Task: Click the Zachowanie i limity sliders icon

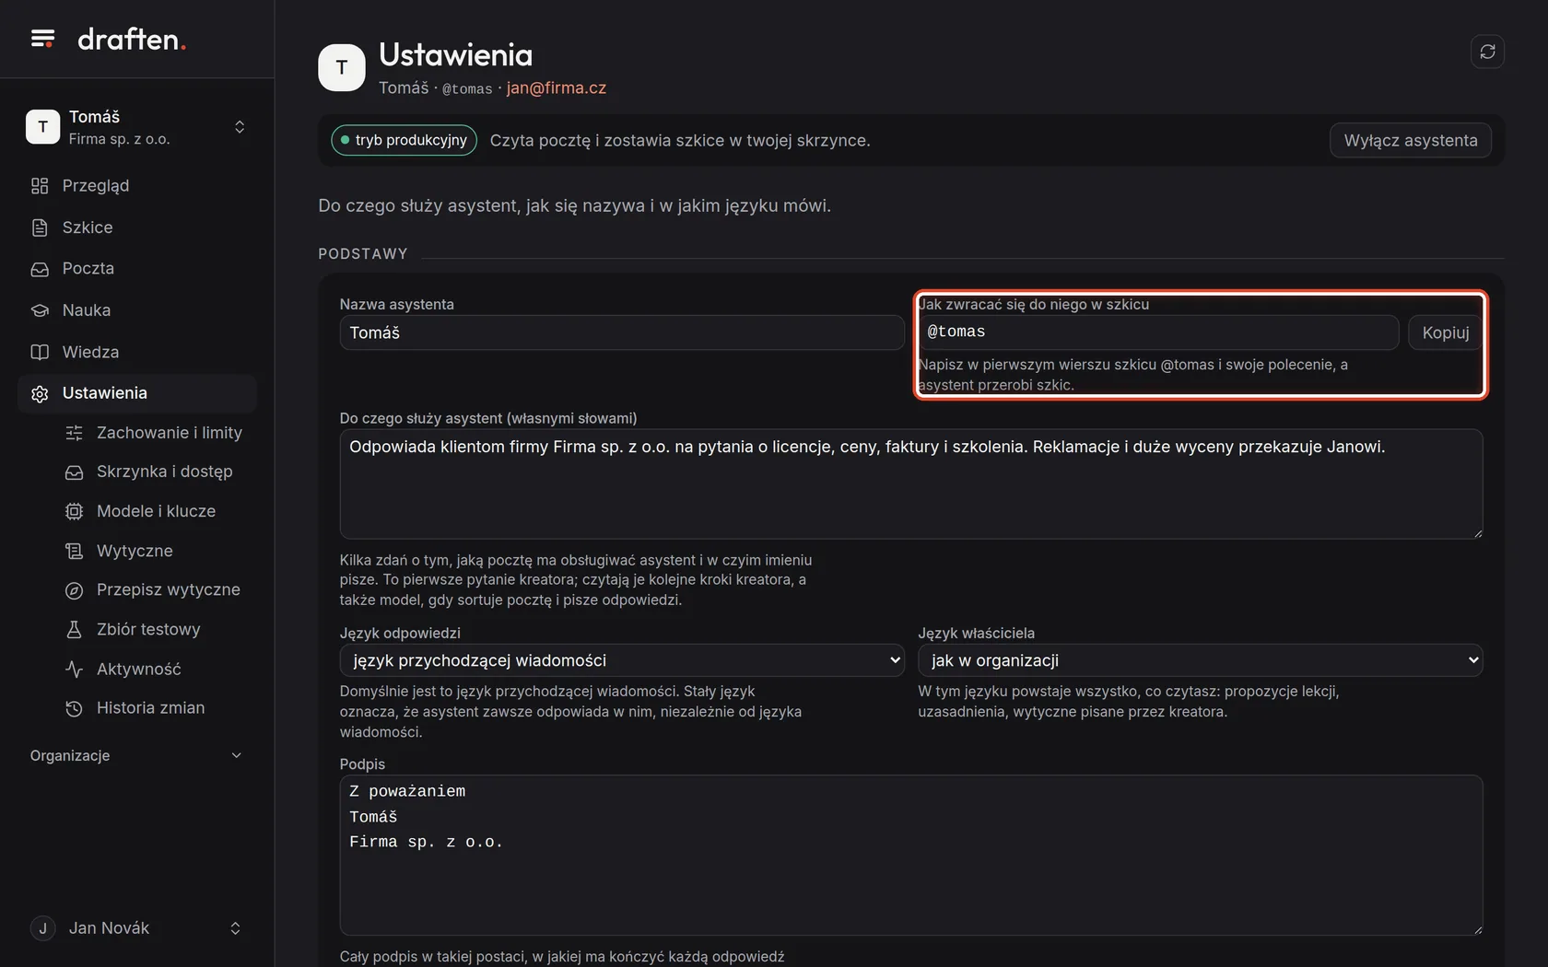Action: point(75,433)
